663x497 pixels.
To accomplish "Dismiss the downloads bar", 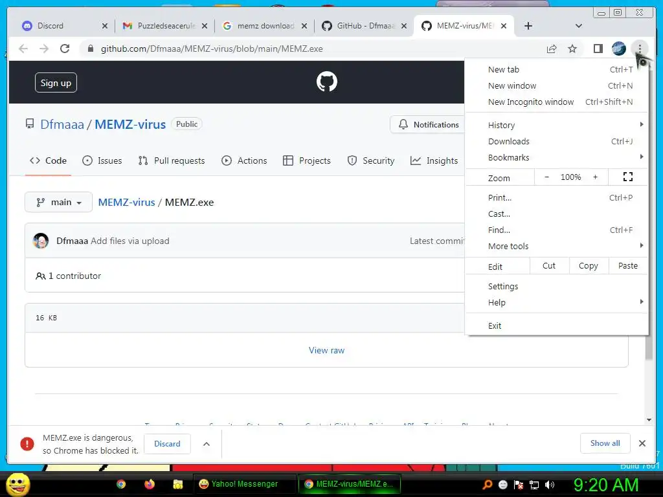I will click(x=642, y=443).
